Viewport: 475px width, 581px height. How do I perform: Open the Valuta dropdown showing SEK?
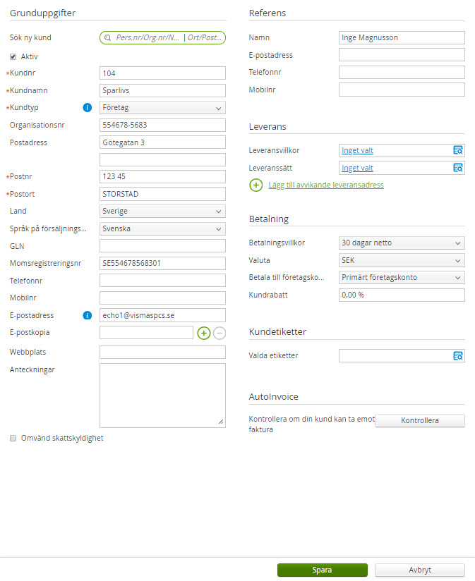click(x=402, y=260)
